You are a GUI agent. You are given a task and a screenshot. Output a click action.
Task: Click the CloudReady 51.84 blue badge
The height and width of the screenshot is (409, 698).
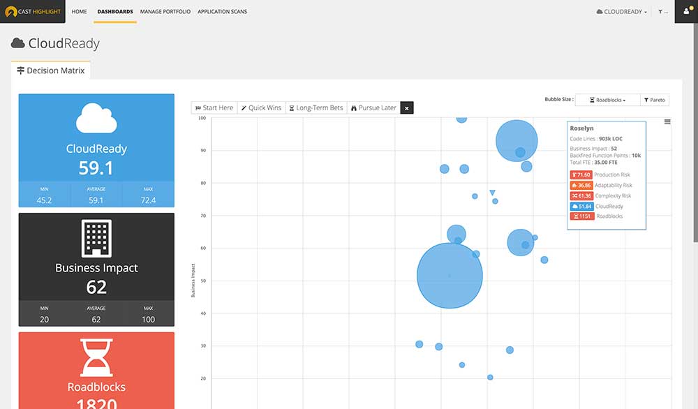pyautogui.click(x=582, y=206)
